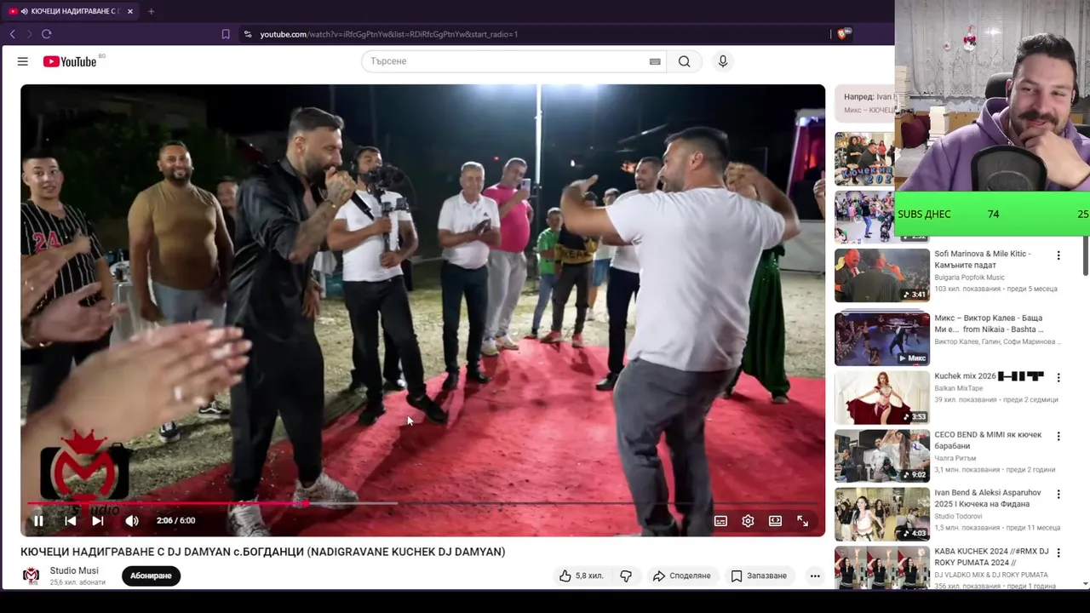Screen dimensions: 1090x613
Task: Dislike the video with thumbs down
Action: [626, 576]
